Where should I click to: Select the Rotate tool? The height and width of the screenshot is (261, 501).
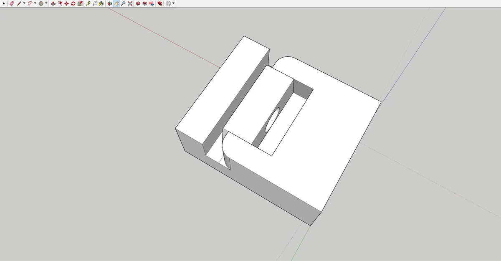click(x=73, y=3)
